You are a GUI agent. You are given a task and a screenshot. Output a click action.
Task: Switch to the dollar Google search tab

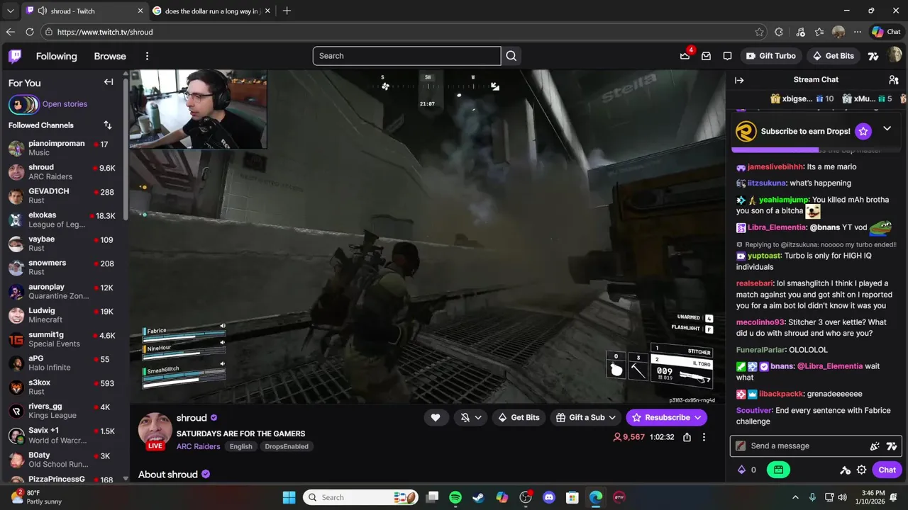click(211, 11)
